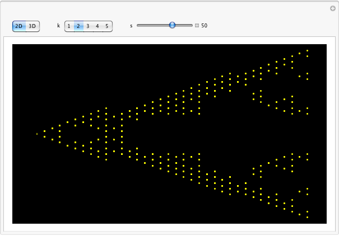Click the top-right yellow dot of the pattern
Screen dimensions: 339x236
click(x=307, y=51)
